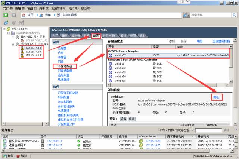Collapse vCenter 172.16.14.23 root node
This screenshot has width=239, height=159.
point(4,29)
